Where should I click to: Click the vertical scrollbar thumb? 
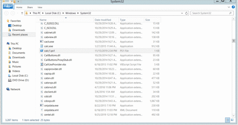pos(234,40)
